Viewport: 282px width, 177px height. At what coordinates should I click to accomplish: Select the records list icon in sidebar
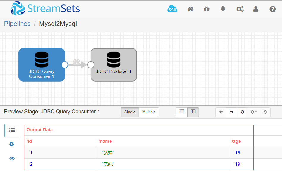pyautogui.click(x=12, y=130)
